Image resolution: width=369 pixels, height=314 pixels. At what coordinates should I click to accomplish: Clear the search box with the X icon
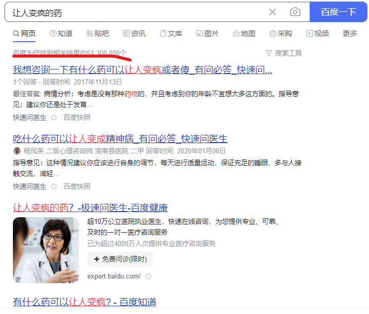pyautogui.click(x=272, y=12)
